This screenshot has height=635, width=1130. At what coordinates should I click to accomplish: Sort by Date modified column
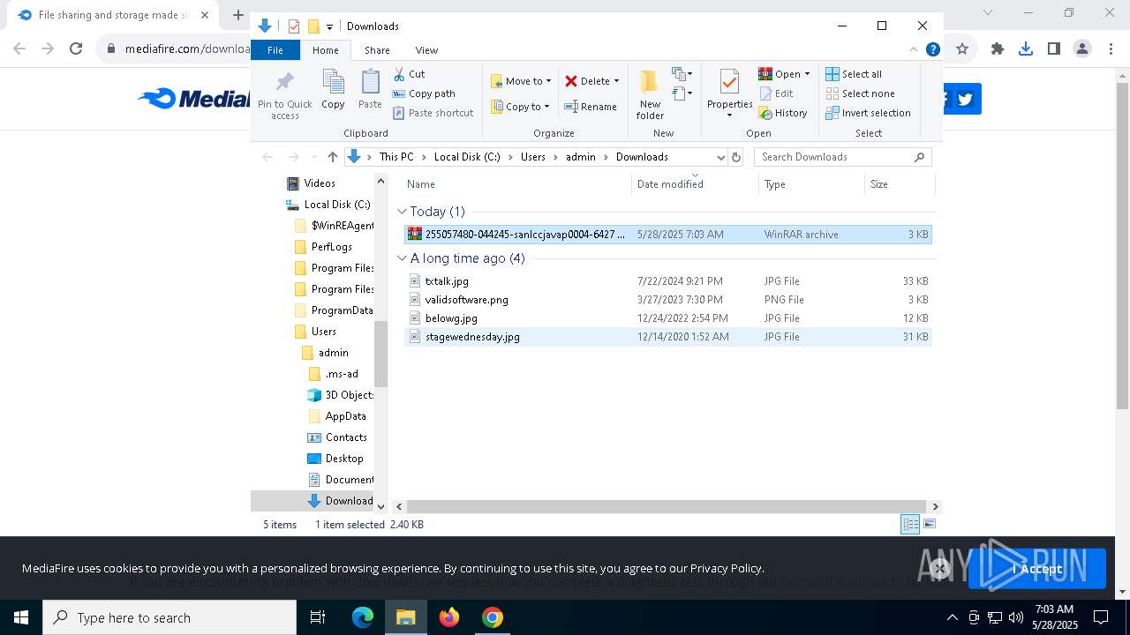pos(670,184)
